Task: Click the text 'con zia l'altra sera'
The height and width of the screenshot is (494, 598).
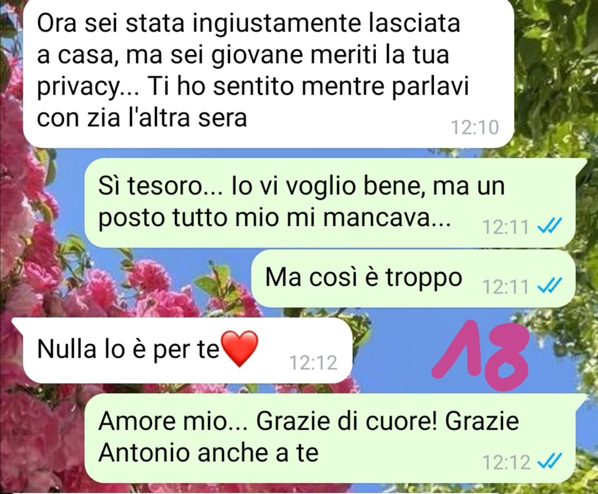Action: pos(142,118)
